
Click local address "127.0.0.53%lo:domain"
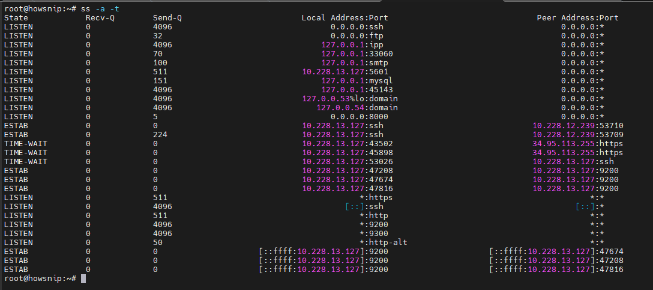tap(351, 98)
